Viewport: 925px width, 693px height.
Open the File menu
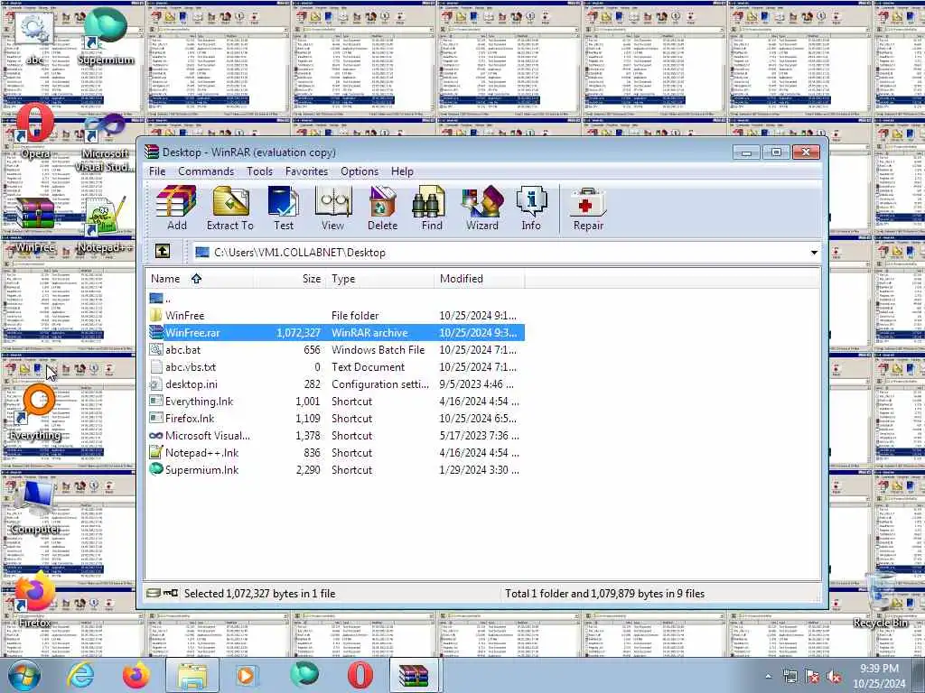click(157, 171)
